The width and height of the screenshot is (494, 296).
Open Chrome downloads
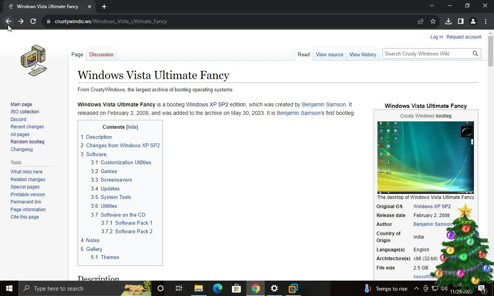pos(448,21)
